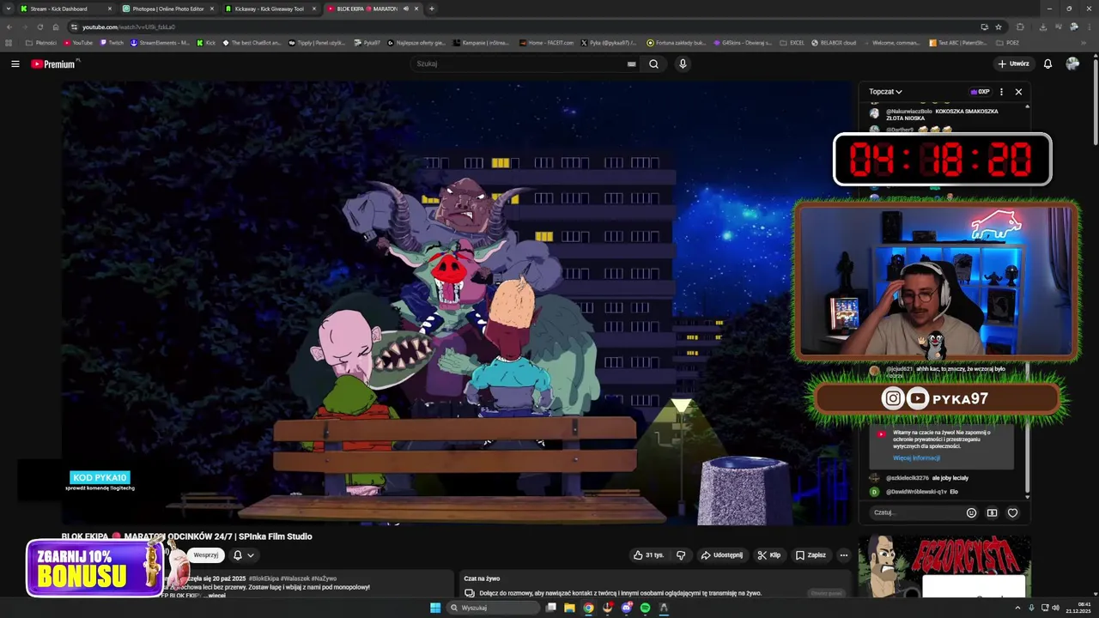Open File Explorer from taskbar
The width and height of the screenshot is (1099, 618).
[569, 608]
